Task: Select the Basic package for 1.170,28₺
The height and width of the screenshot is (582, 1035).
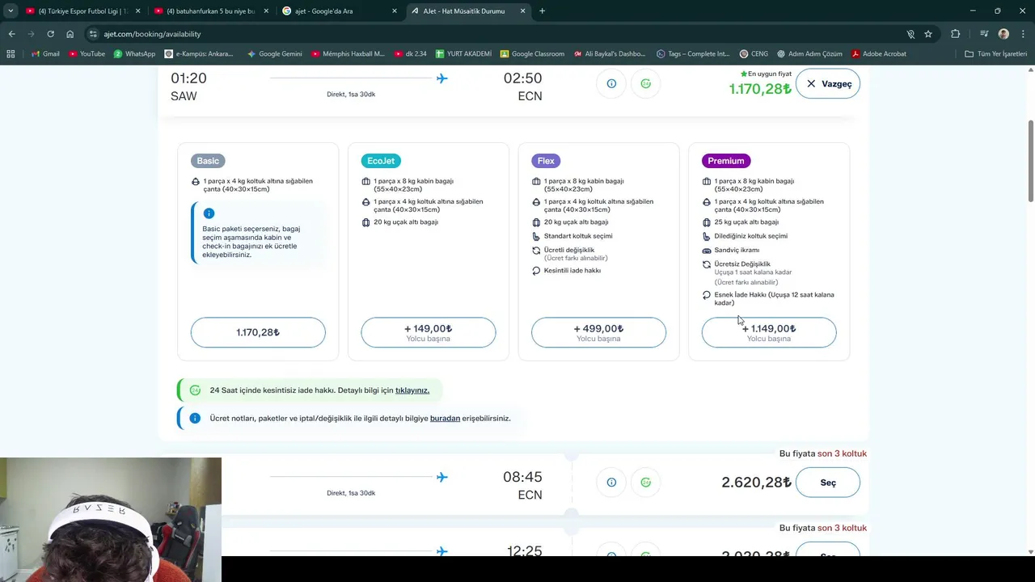Action: 258,332
